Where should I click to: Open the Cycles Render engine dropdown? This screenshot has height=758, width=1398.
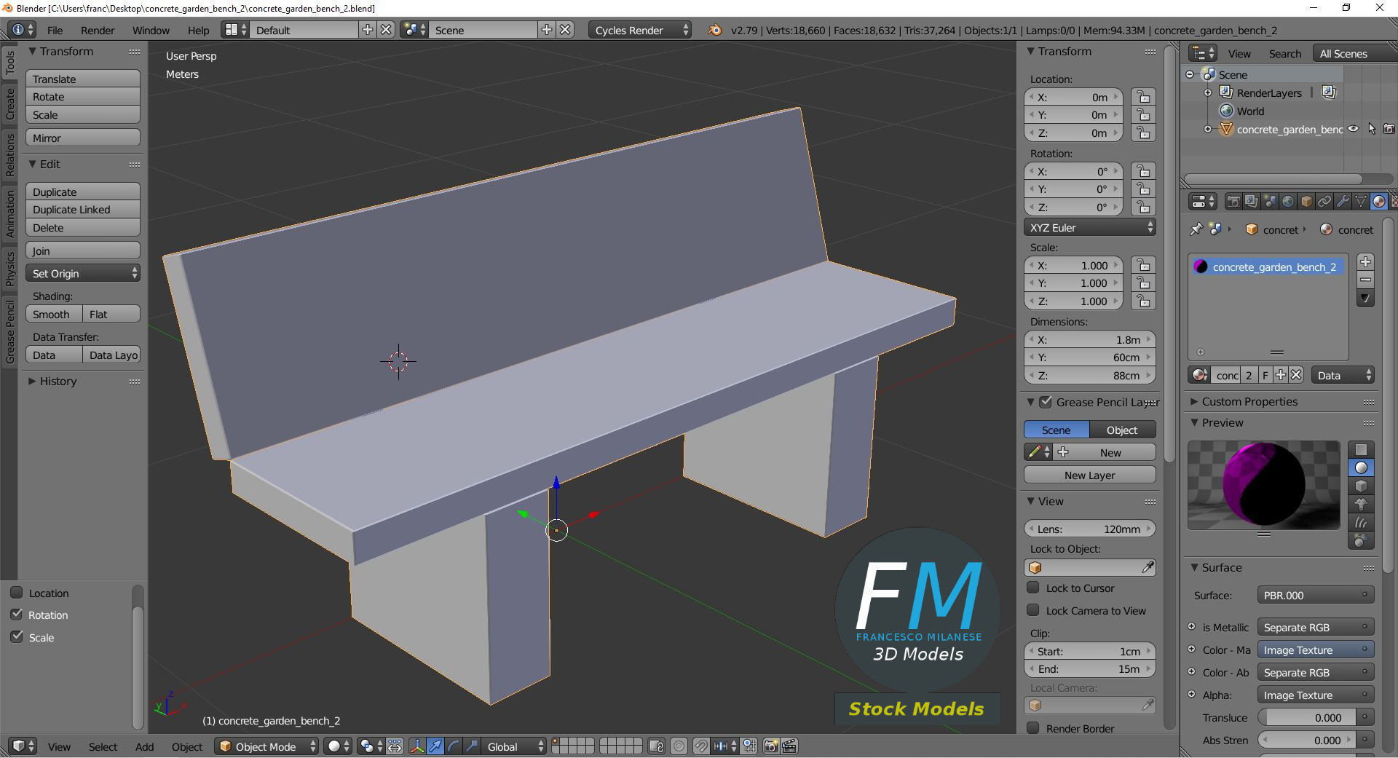(639, 30)
